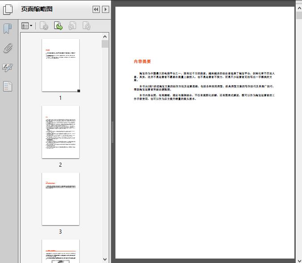Image resolution: width=302 pixels, height=263 pixels.
Task: Open the Page Thumbnails panel icon
Action: [8, 10]
